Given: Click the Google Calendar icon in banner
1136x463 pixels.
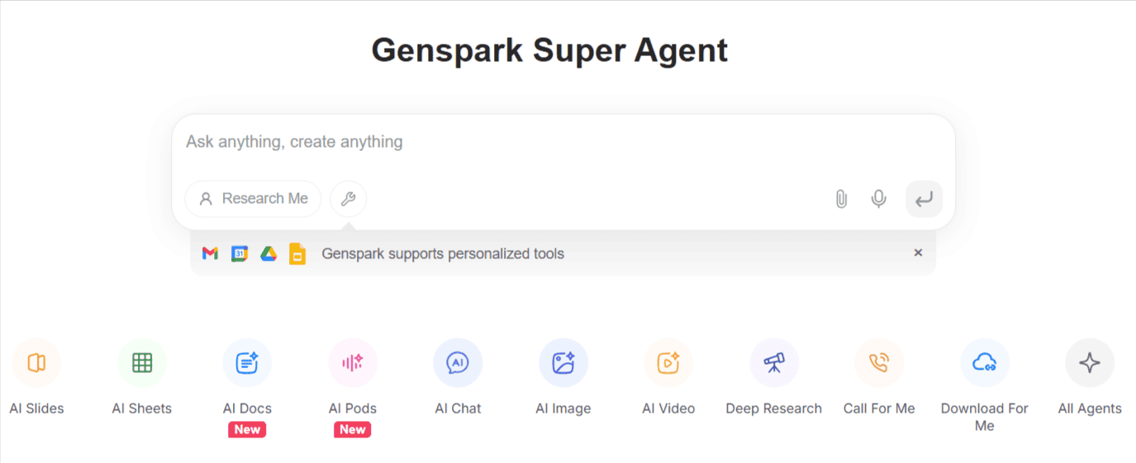Looking at the screenshot, I should pos(240,253).
